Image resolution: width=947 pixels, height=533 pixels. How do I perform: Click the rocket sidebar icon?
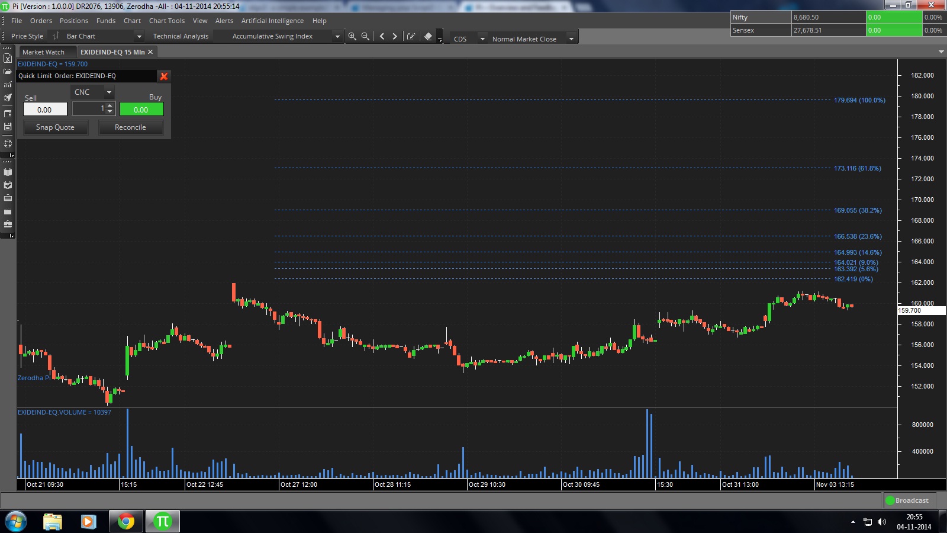pos(8,98)
